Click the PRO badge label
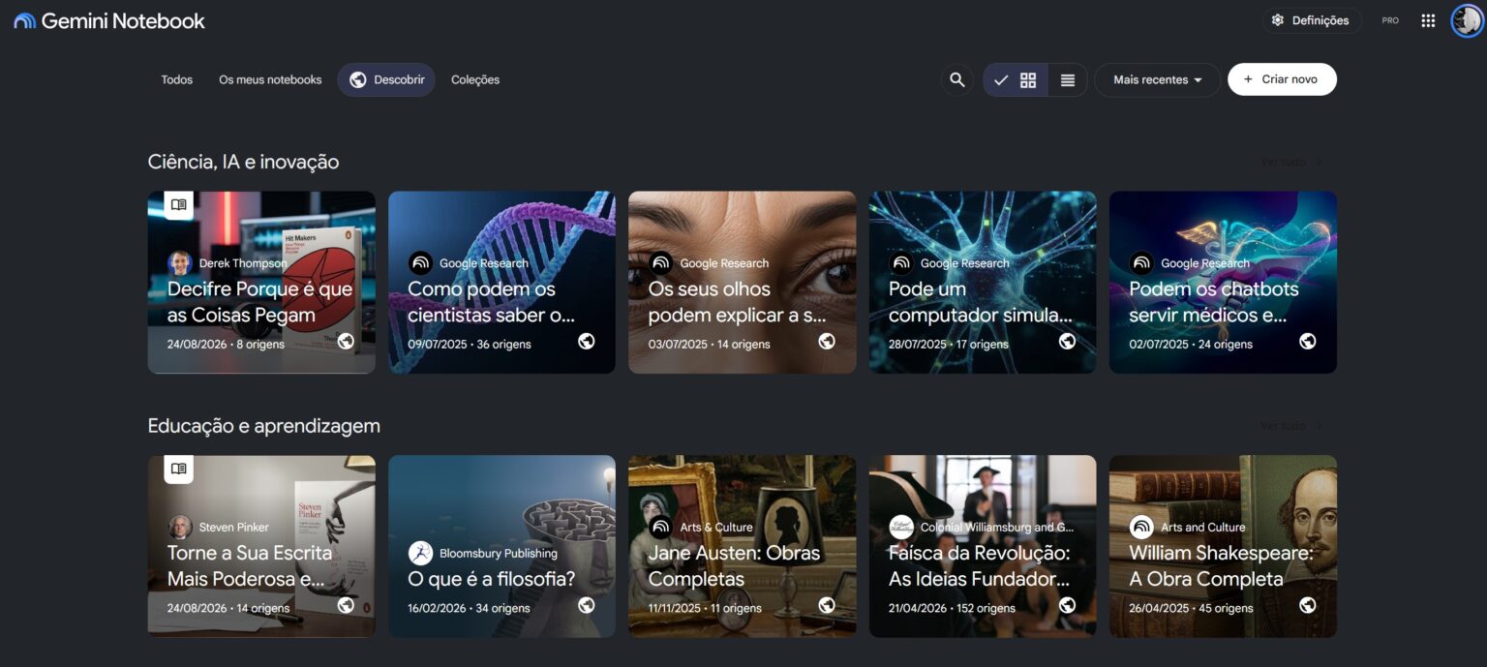 point(1390,20)
